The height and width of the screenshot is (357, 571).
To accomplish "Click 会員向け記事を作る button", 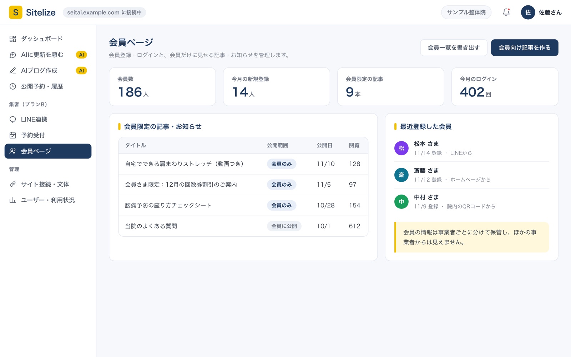I will point(525,48).
